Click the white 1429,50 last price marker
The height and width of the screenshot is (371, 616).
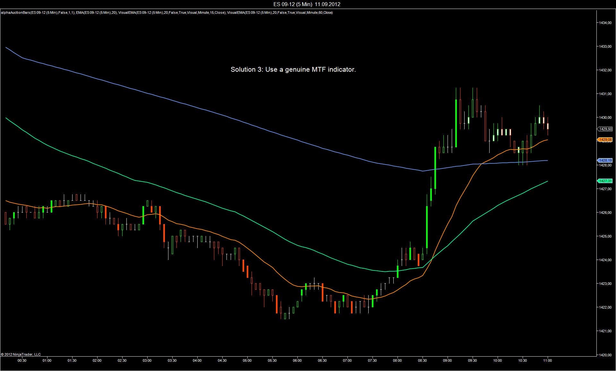tap(605, 129)
